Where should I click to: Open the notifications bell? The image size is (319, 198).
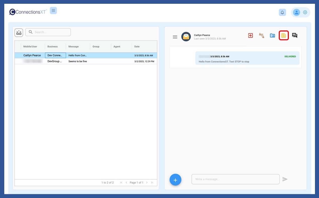click(x=282, y=12)
